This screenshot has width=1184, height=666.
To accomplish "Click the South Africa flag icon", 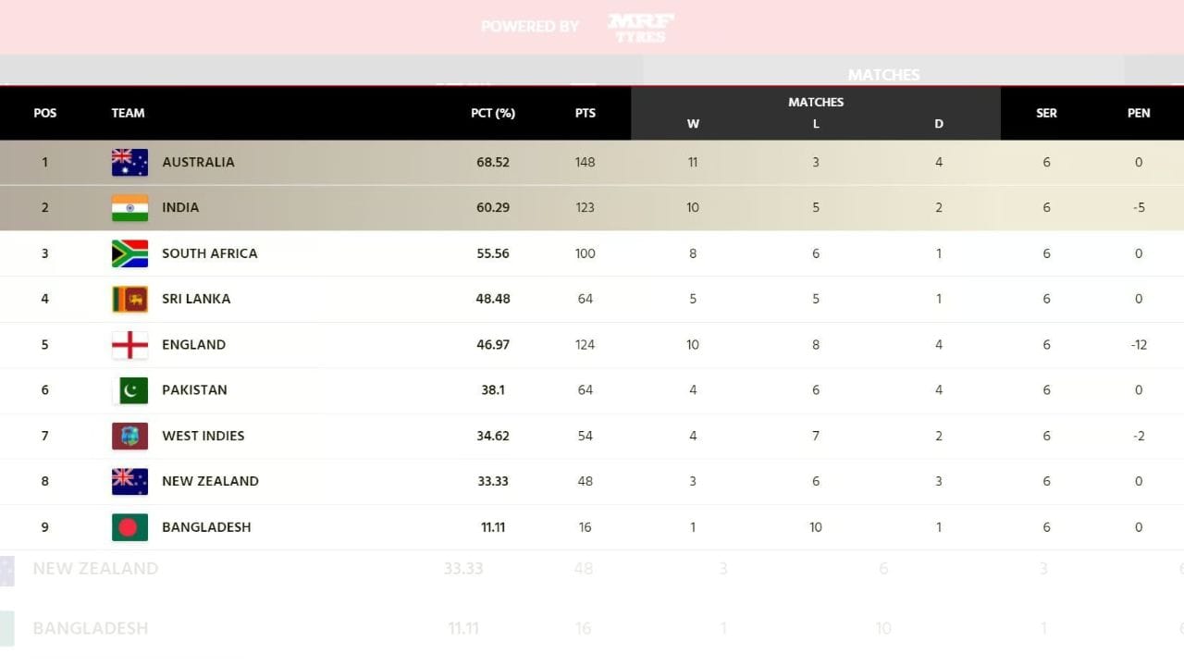I will (x=129, y=253).
